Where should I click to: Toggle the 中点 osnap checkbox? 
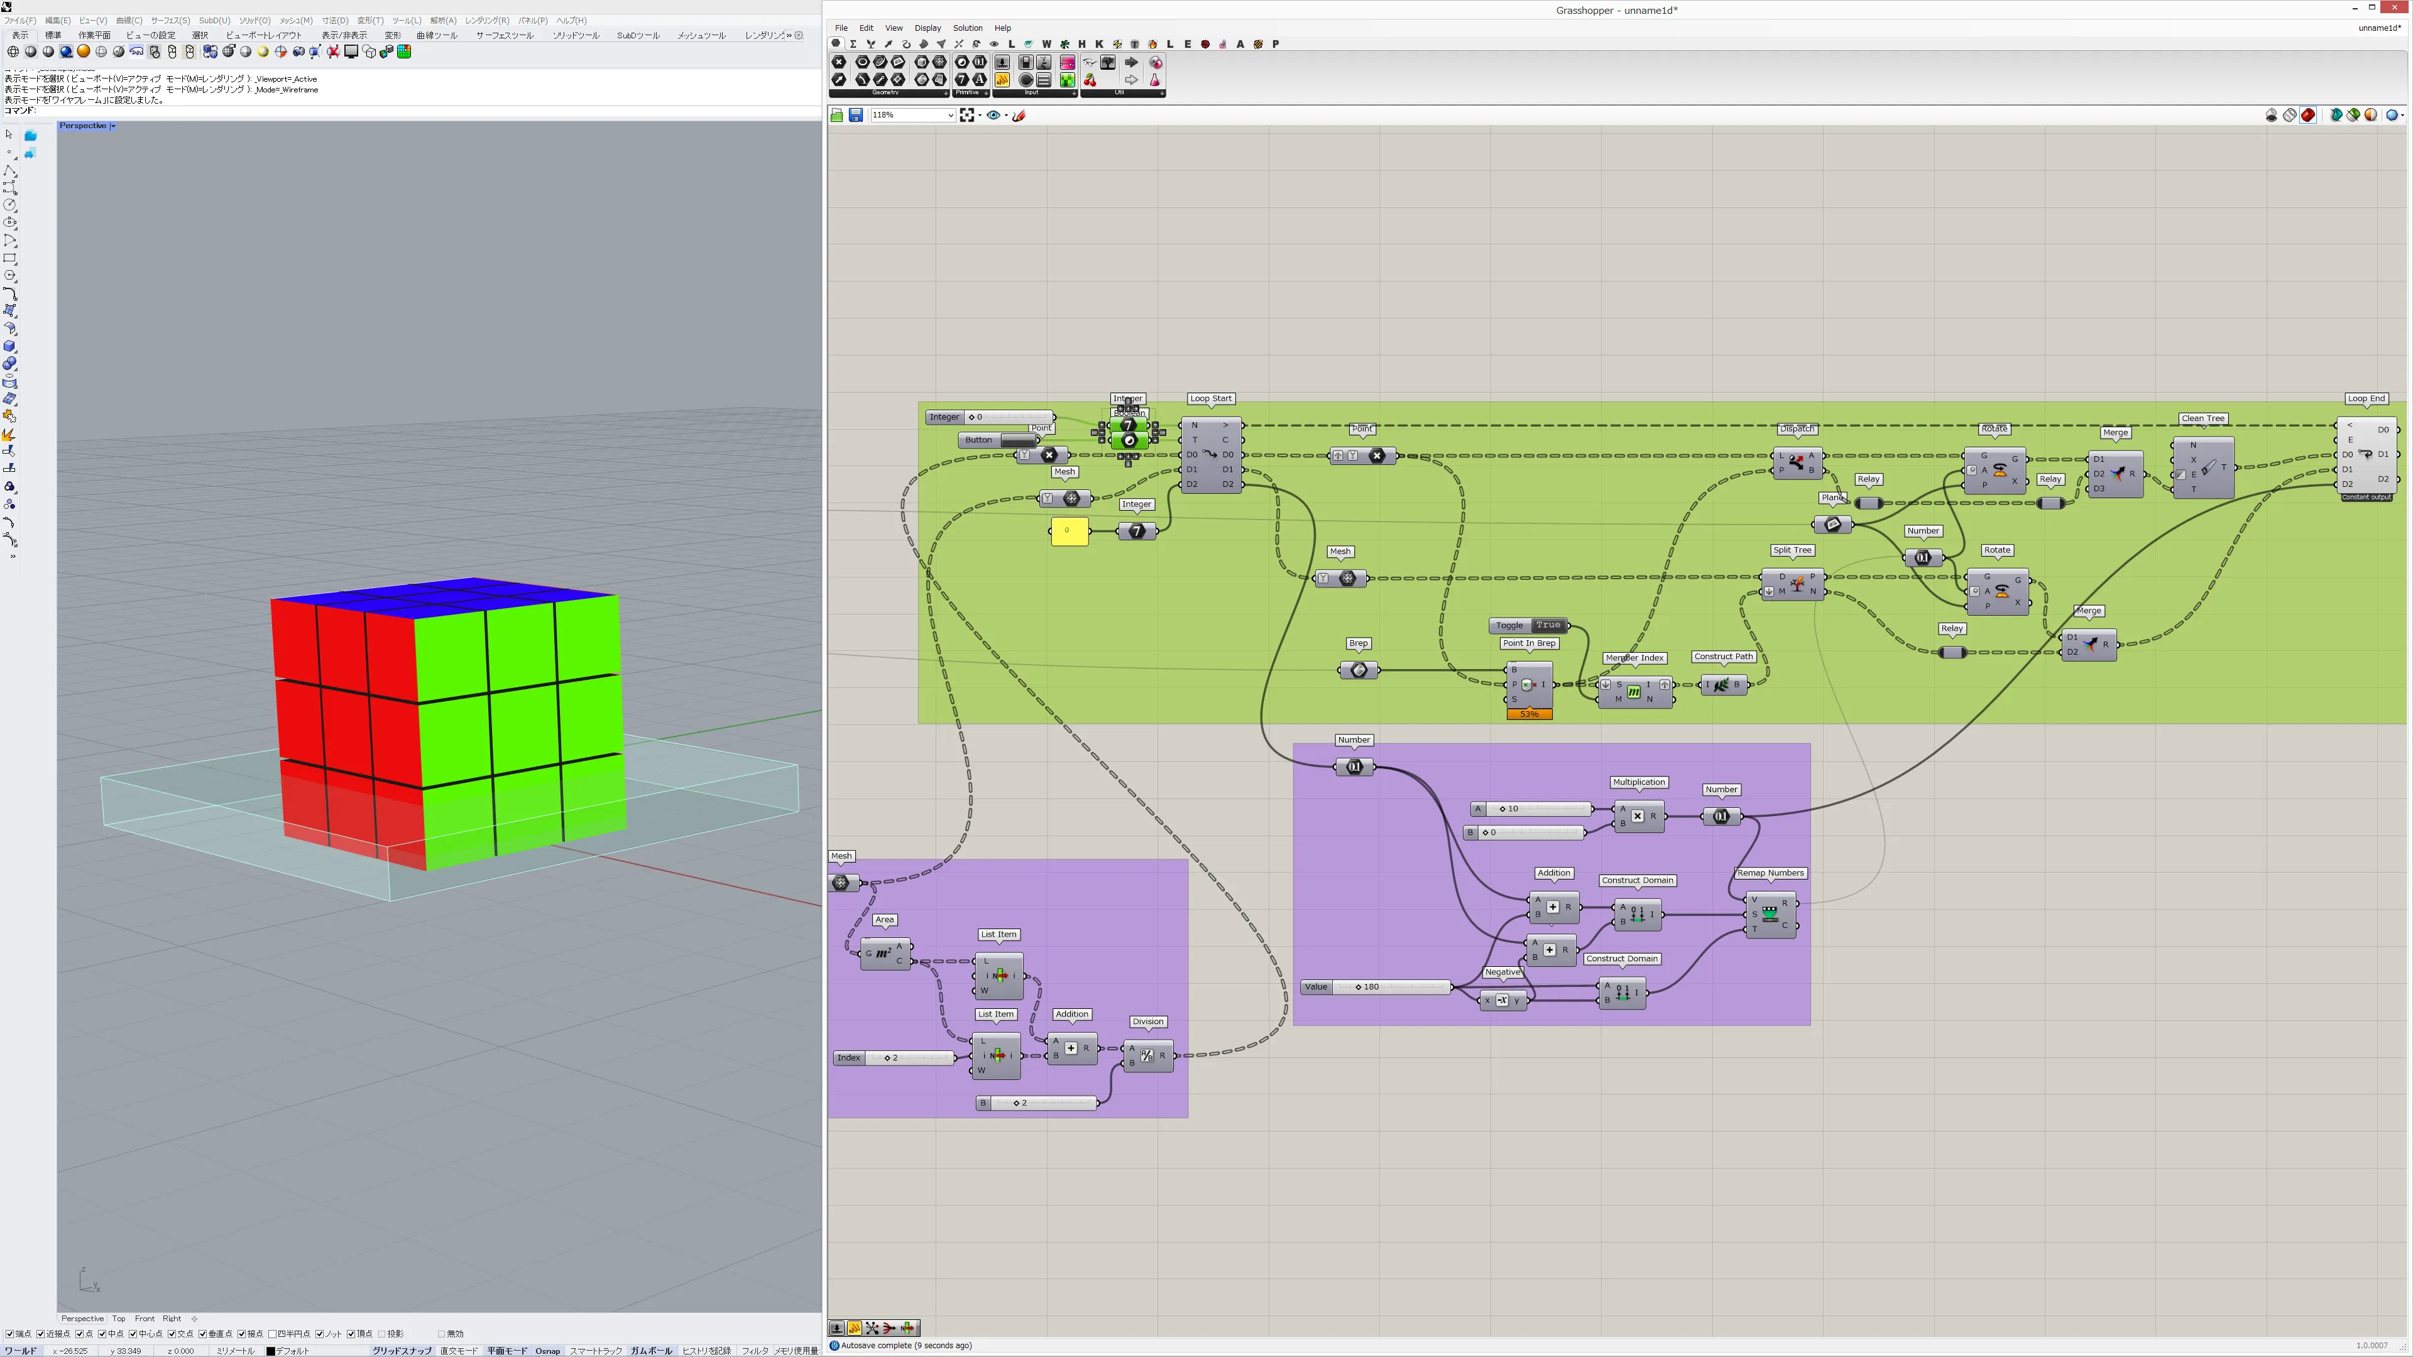(x=102, y=1334)
